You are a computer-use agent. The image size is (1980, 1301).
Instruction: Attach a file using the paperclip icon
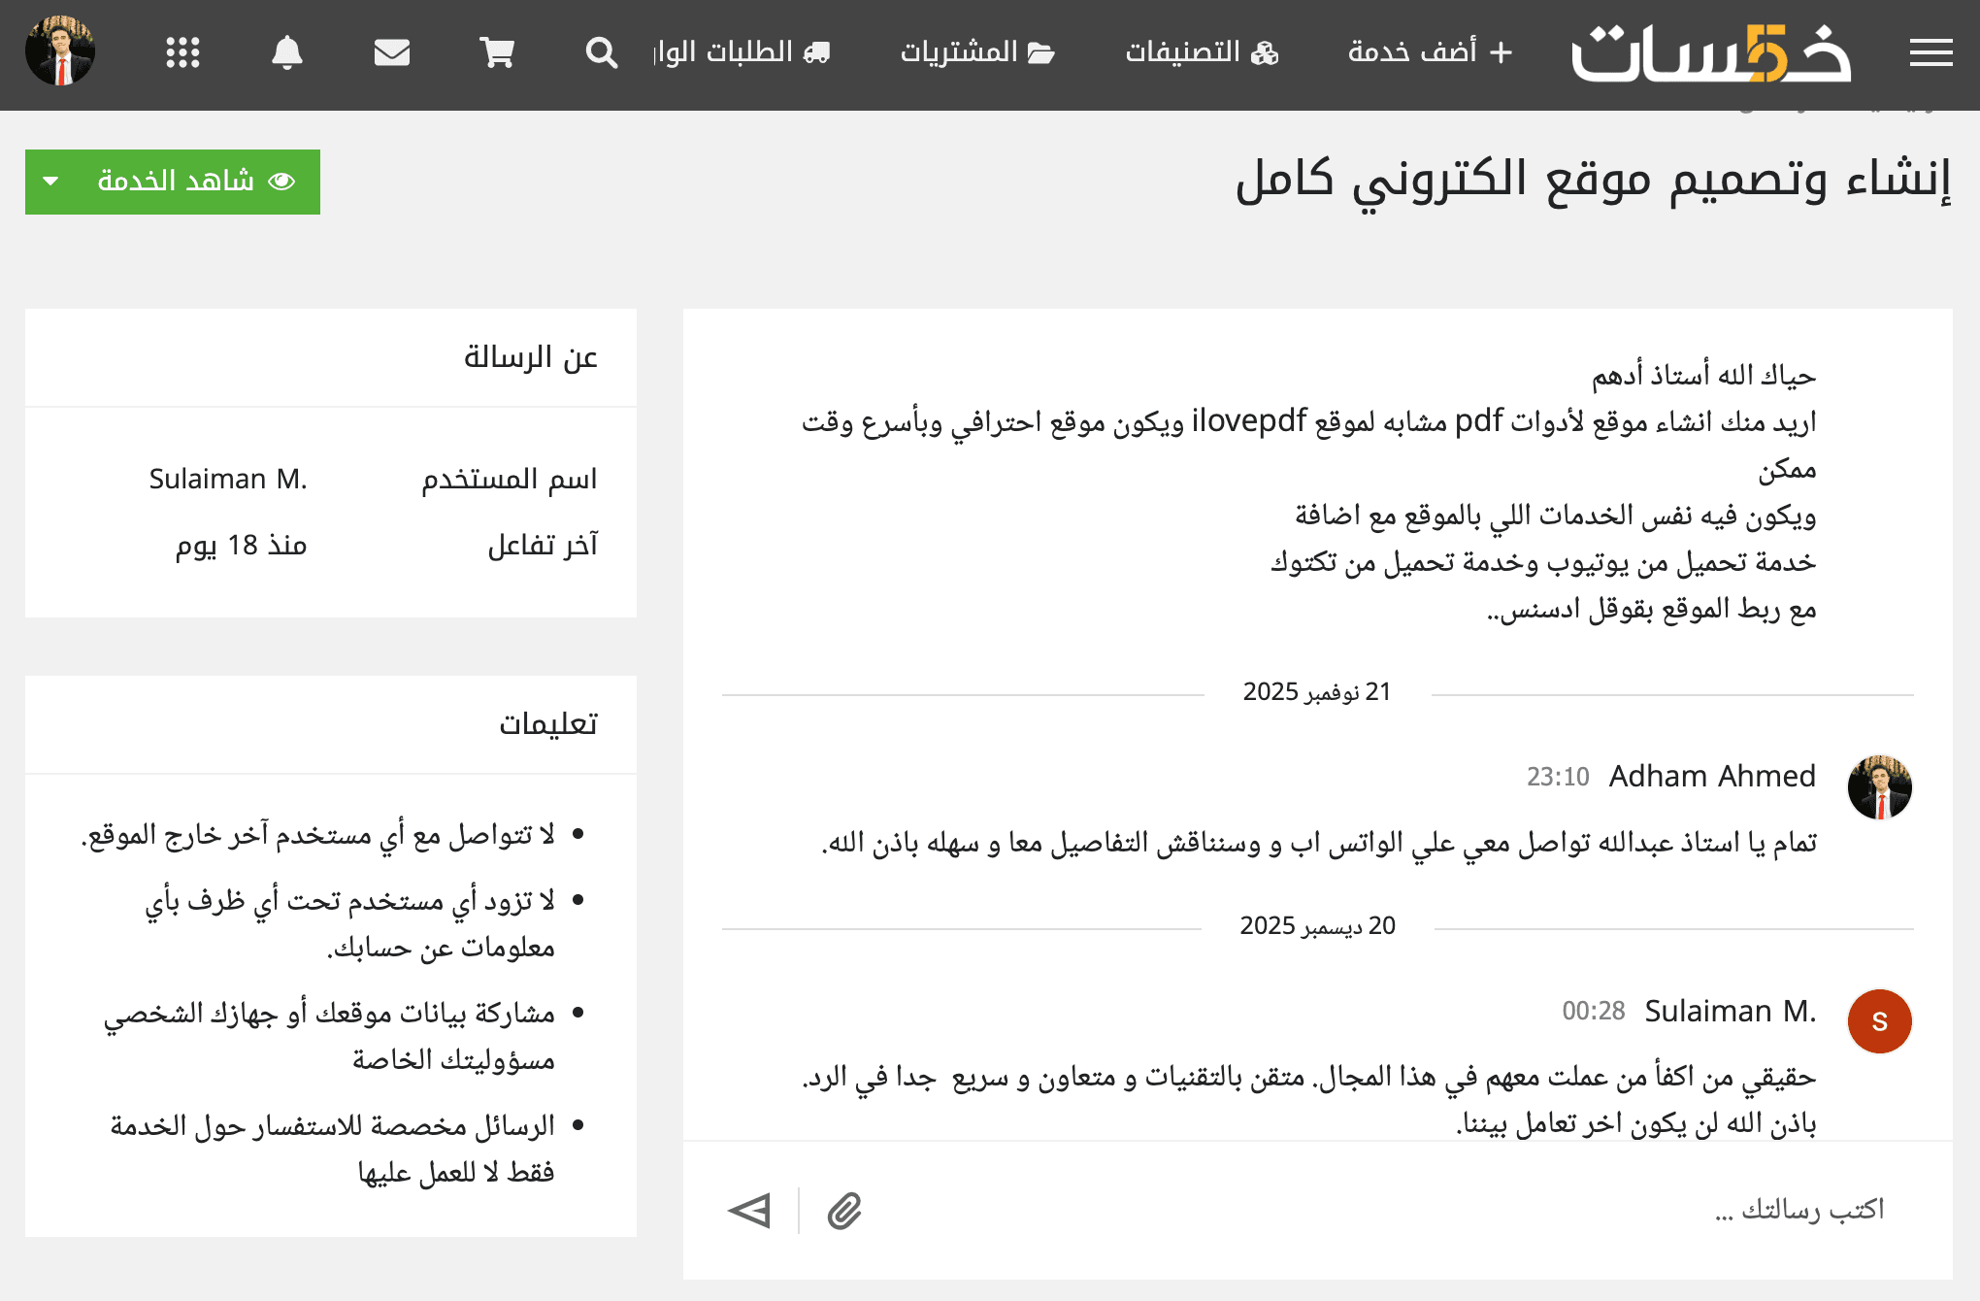pos(843,1211)
